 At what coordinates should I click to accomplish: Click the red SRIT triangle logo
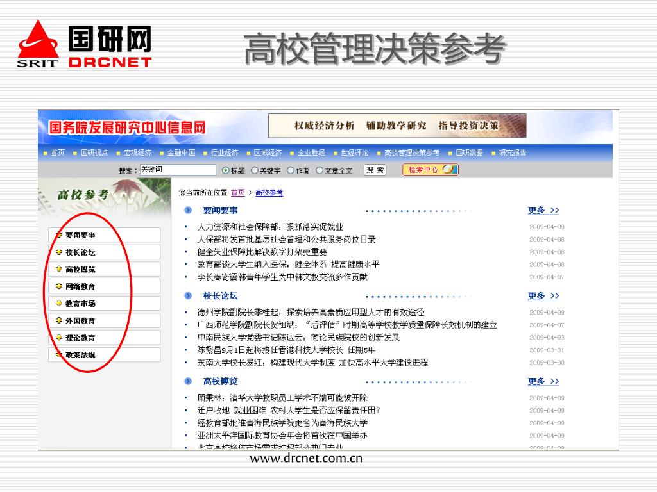tap(38, 44)
